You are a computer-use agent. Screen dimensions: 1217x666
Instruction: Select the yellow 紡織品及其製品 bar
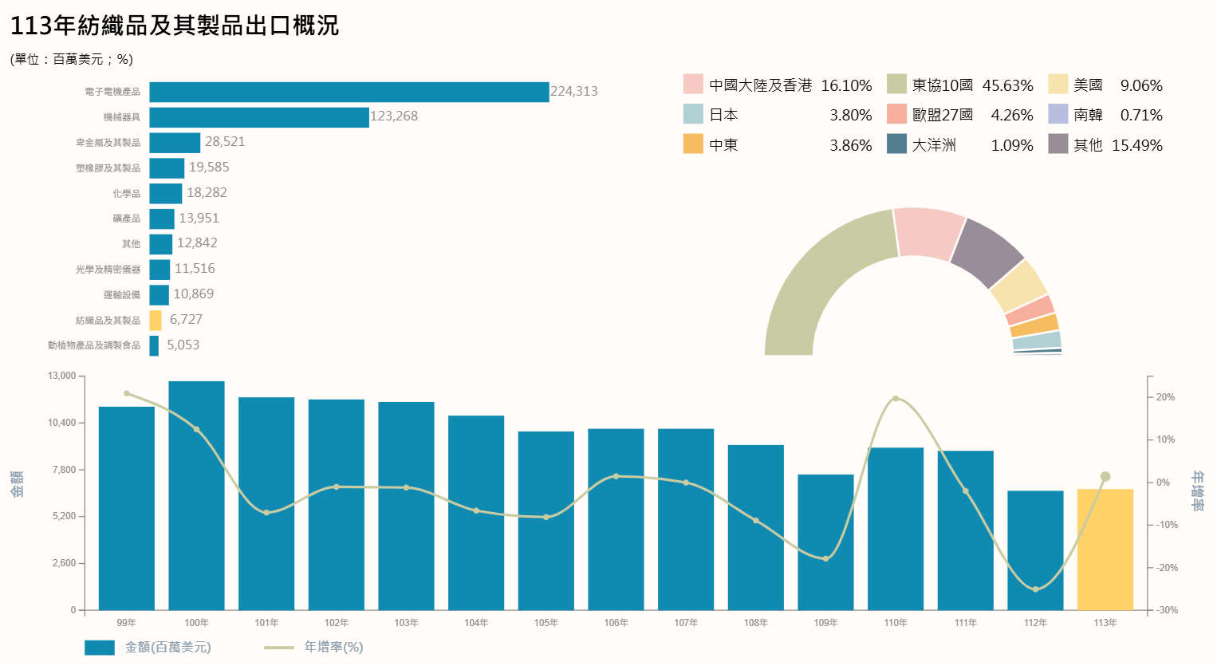click(x=156, y=320)
